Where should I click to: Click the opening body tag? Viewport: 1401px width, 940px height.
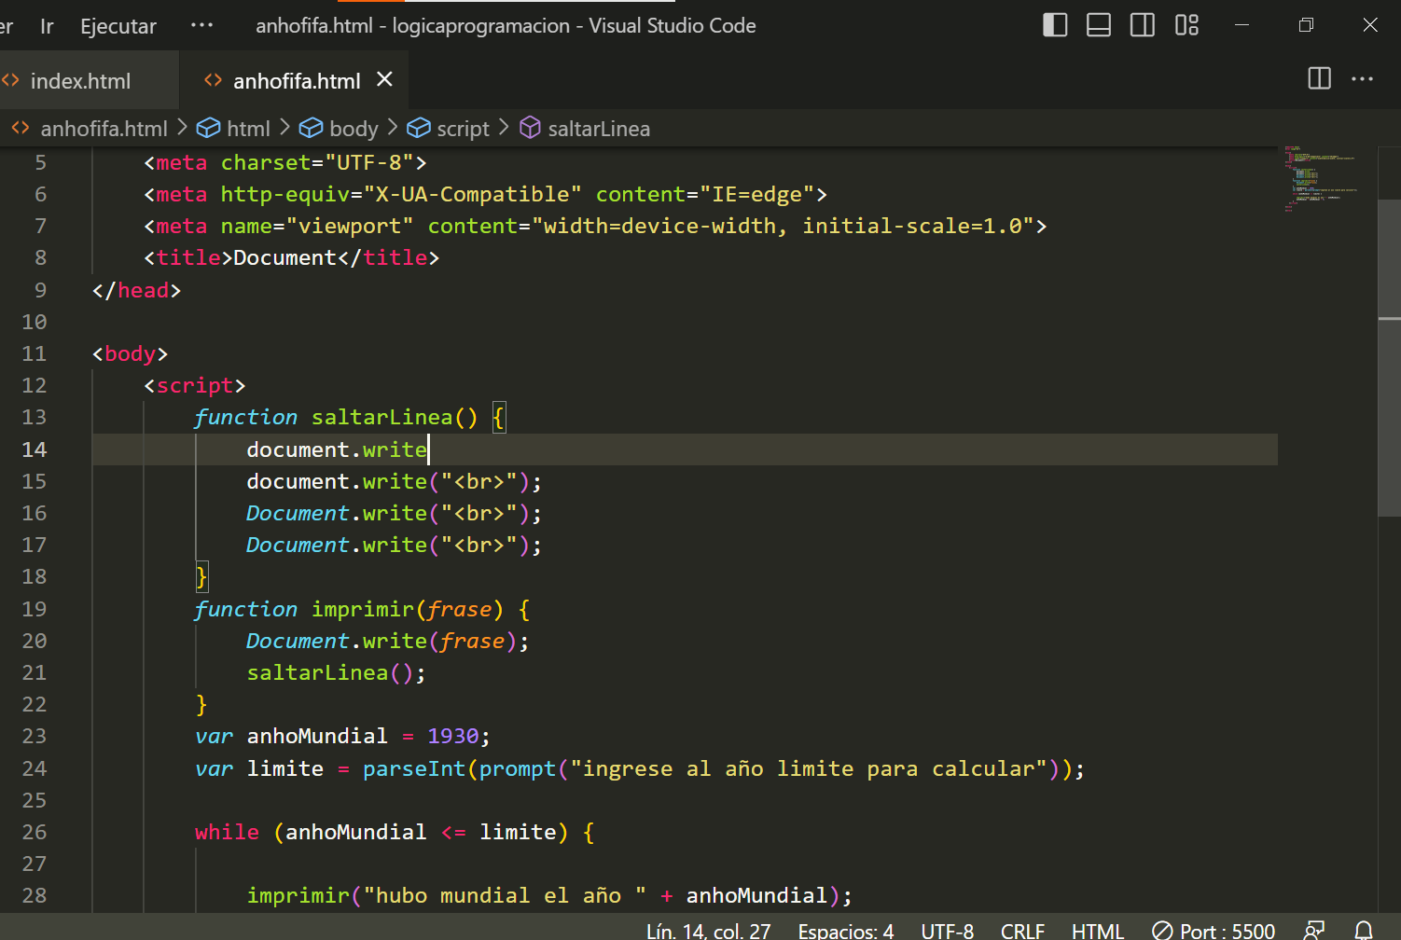tap(130, 353)
